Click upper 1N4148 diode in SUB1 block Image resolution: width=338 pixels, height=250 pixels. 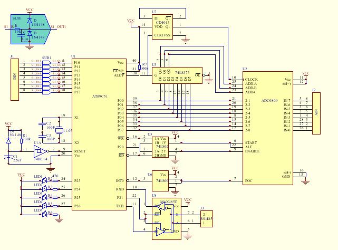(x=30, y=21)
